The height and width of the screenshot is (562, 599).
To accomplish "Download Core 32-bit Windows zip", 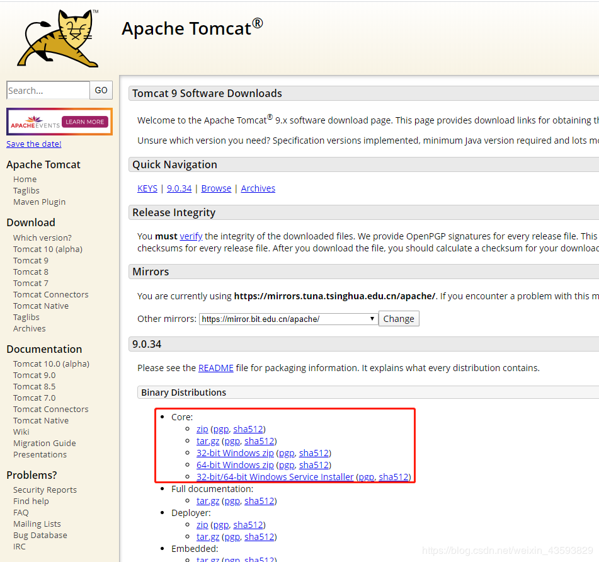I will 235,453.
